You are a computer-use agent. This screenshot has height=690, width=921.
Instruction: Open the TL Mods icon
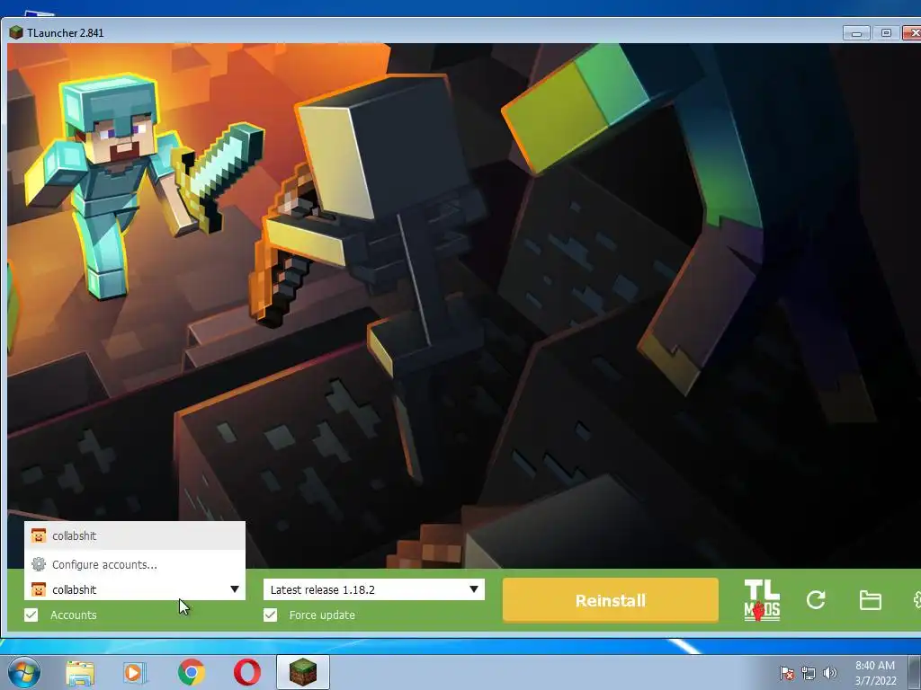point(762,599)
